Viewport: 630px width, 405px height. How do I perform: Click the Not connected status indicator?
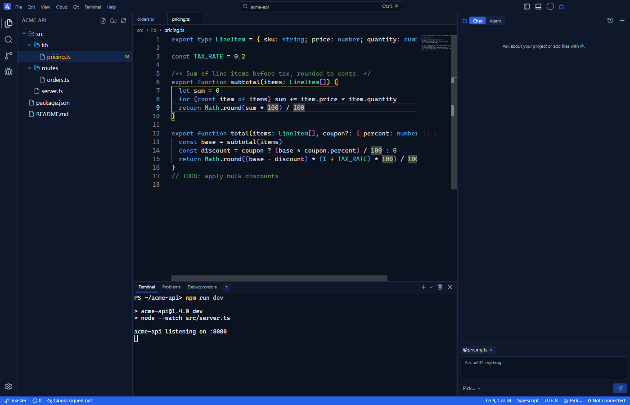click(x=606, y=400)
